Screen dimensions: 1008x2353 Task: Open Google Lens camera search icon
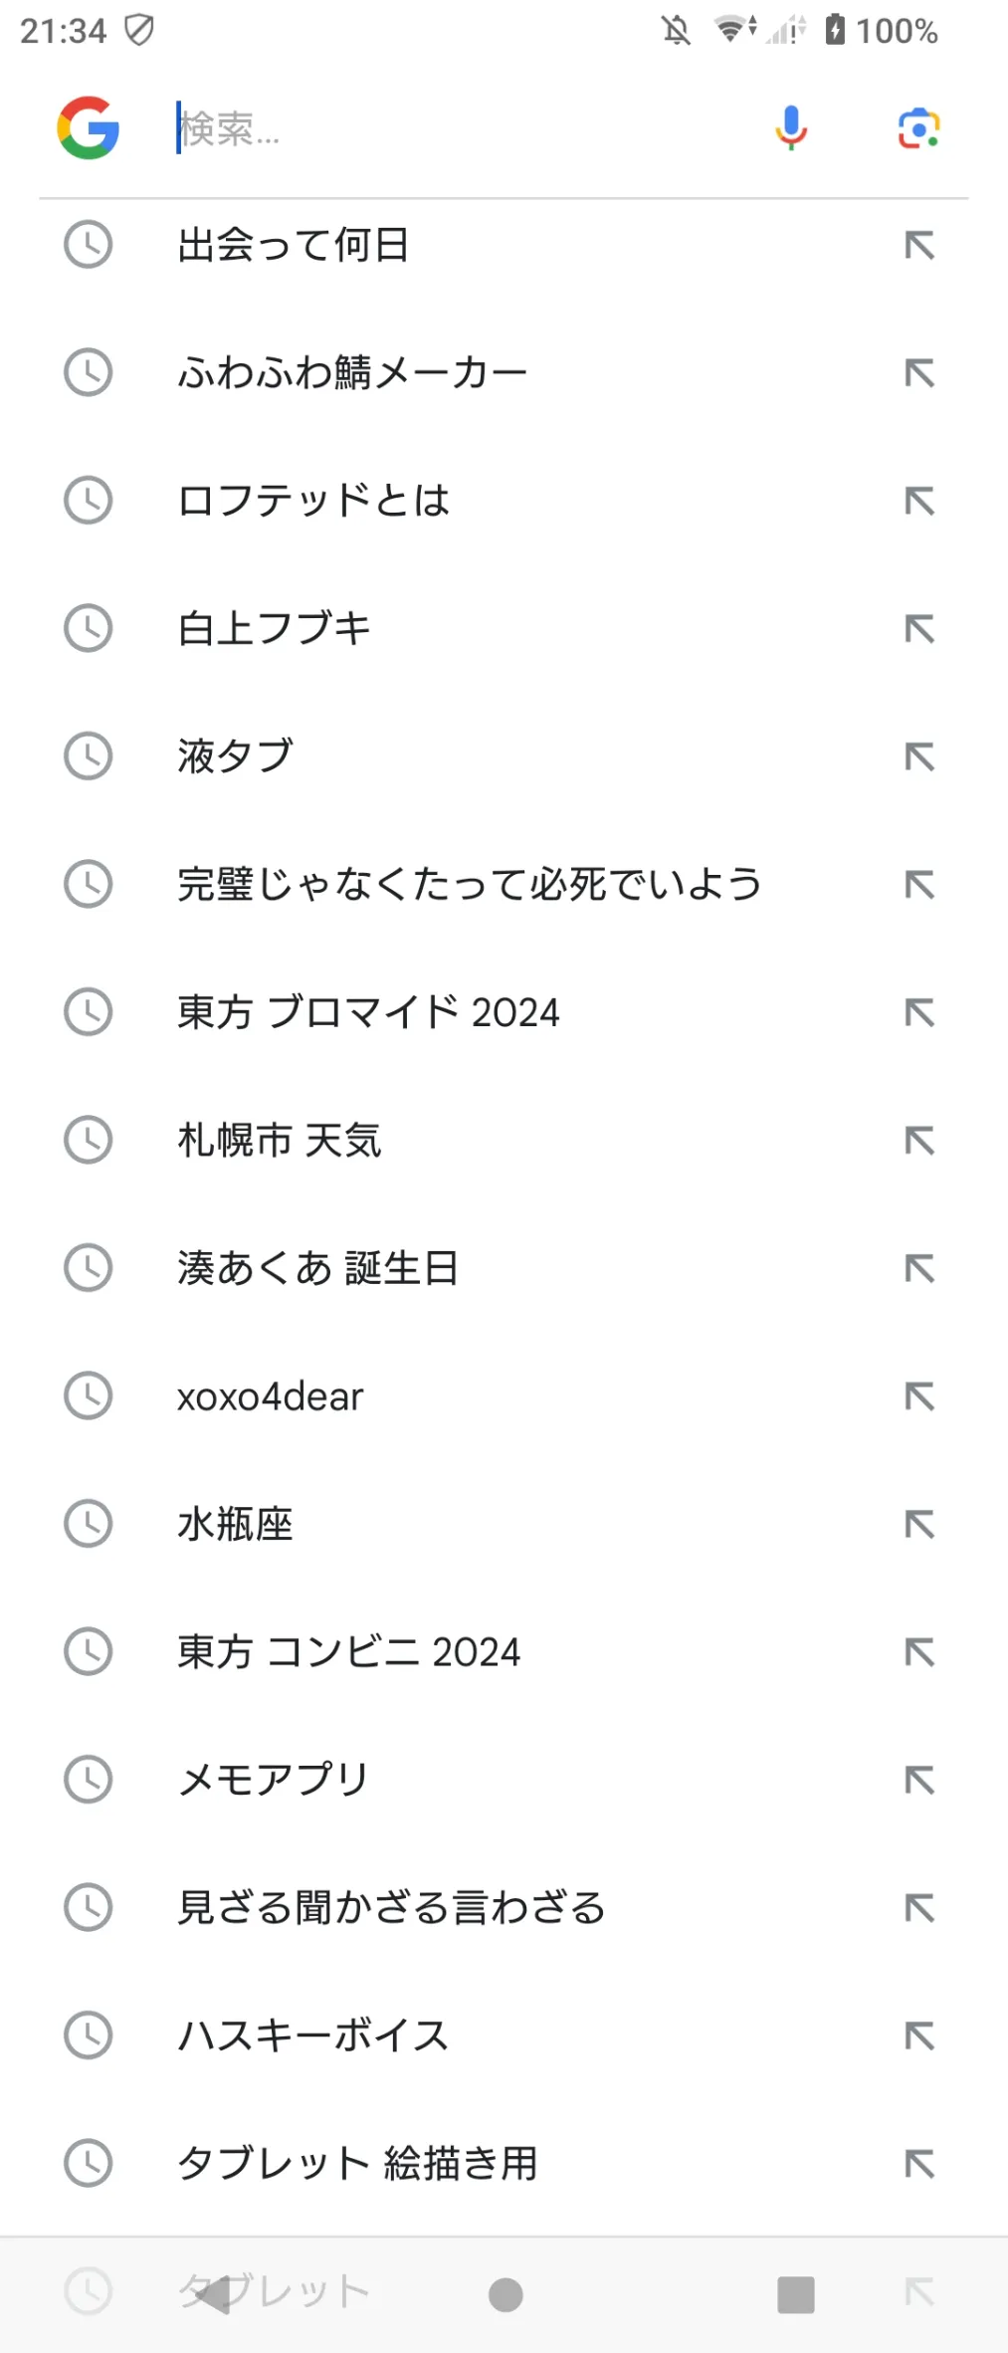(919, 128)
